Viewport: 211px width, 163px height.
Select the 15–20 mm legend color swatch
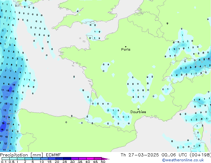52,159
